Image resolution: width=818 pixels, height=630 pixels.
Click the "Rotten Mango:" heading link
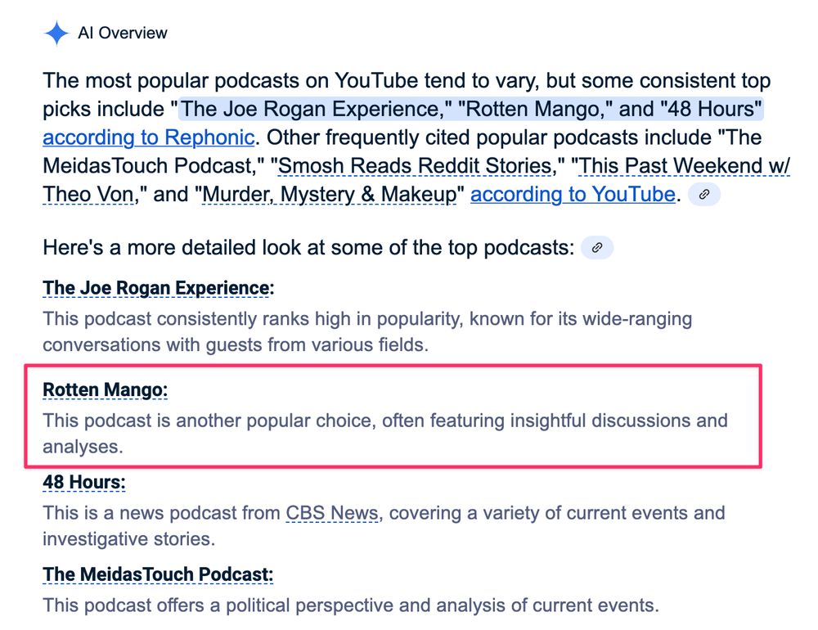[x=105, y=390]
